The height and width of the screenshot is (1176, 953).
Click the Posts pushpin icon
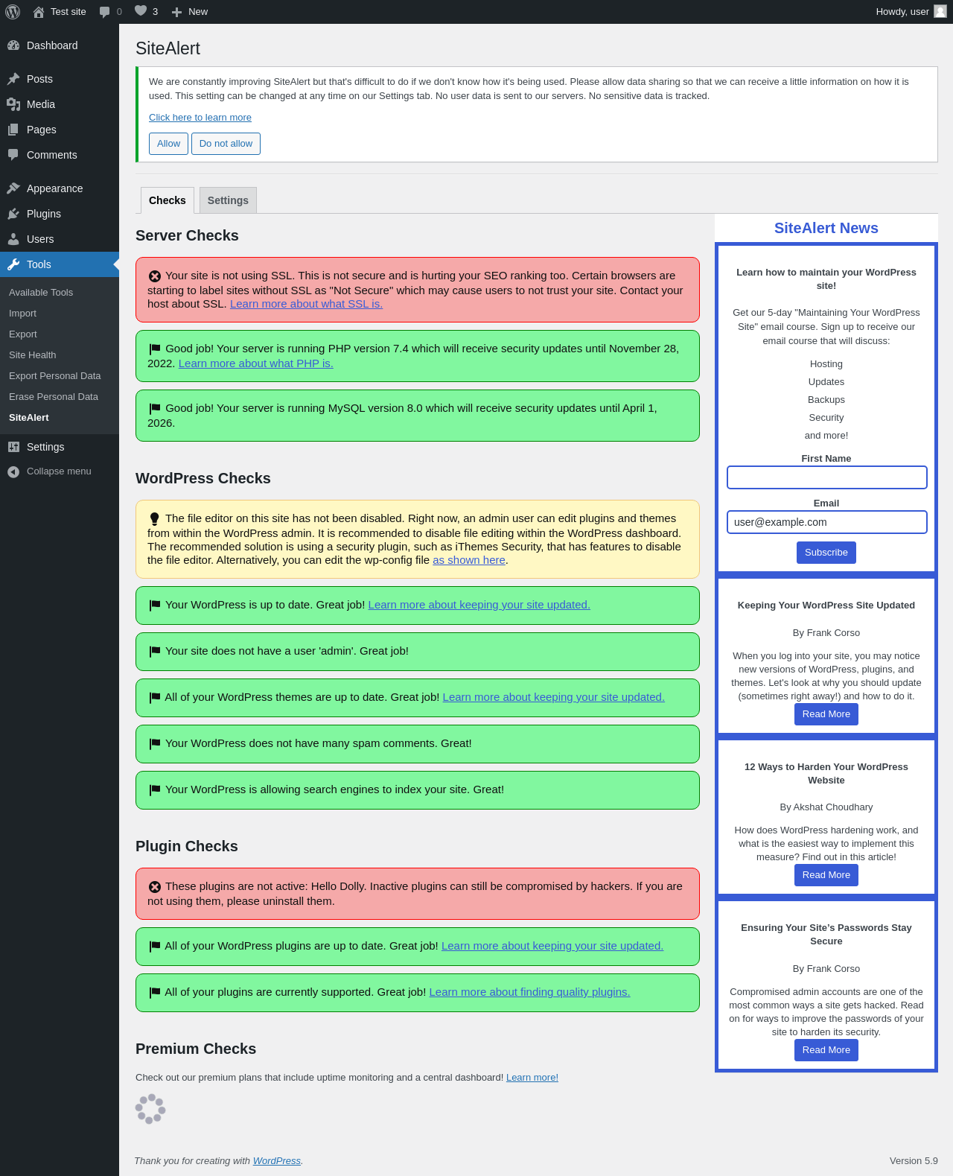coord(13,79)
